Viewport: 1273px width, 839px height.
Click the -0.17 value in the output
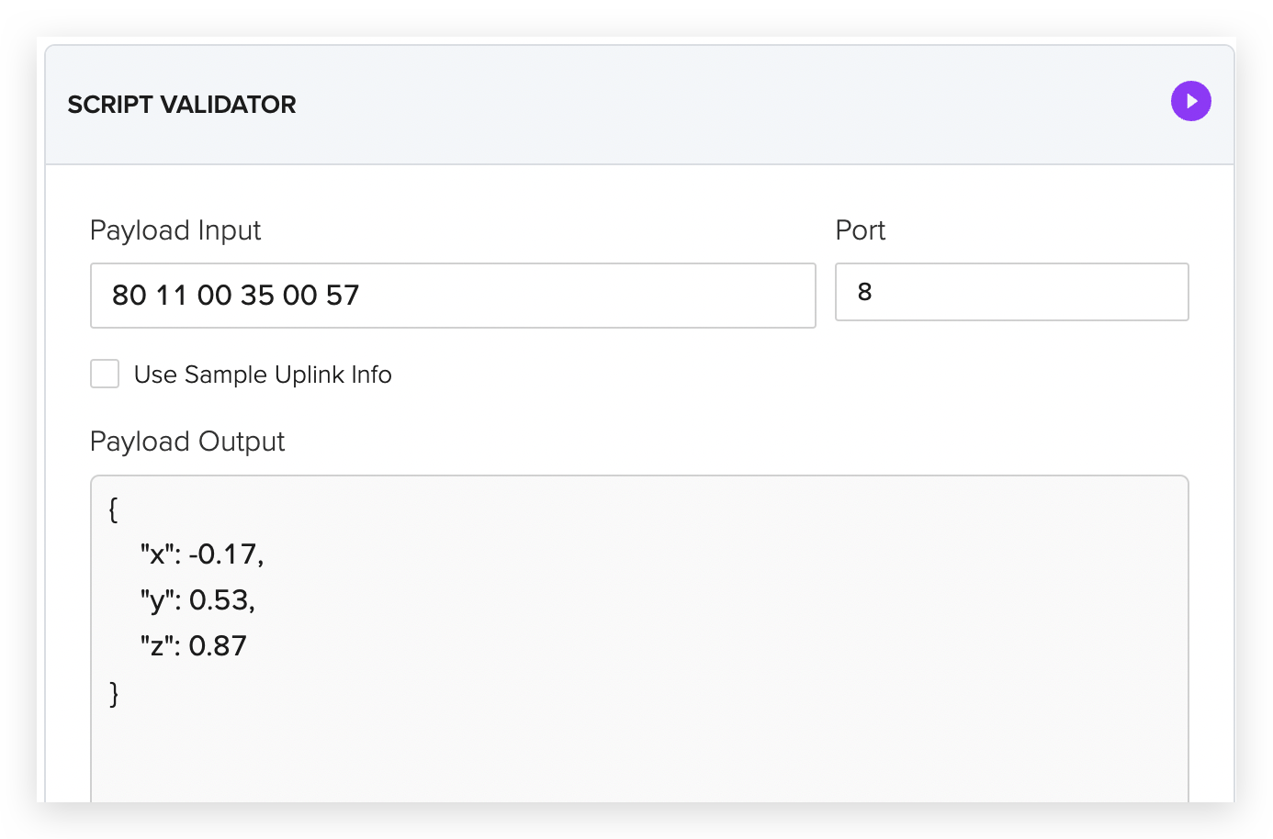(226, 554)
